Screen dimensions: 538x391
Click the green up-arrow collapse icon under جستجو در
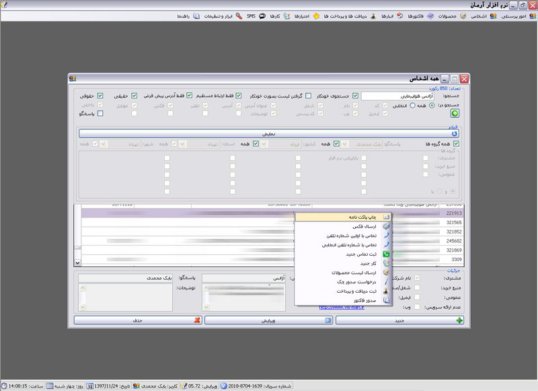point(455,113)
